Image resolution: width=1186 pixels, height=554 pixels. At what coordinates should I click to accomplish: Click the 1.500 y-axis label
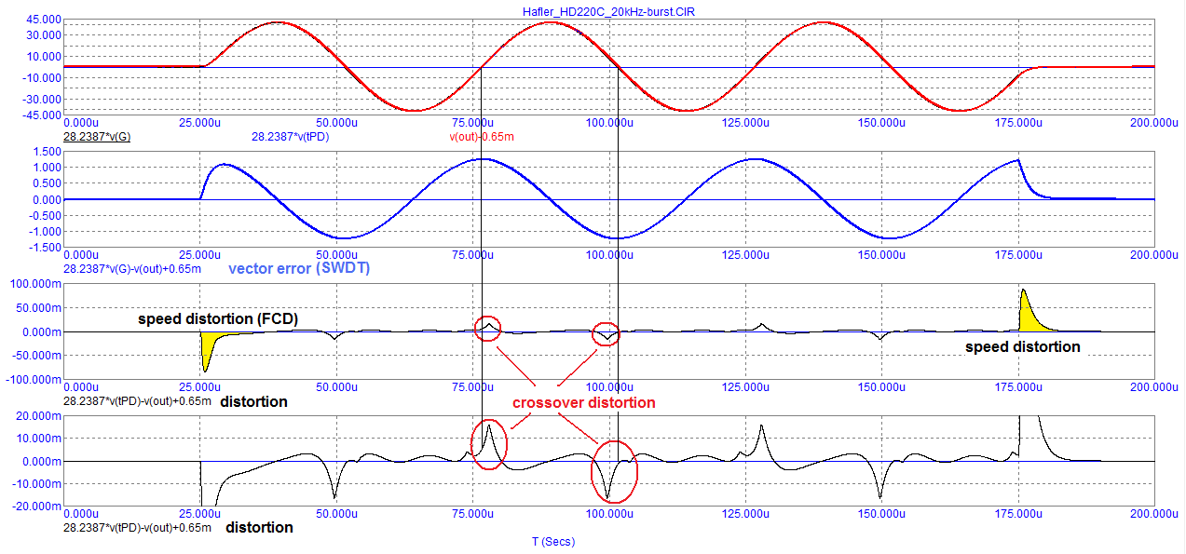pos(47,152)
